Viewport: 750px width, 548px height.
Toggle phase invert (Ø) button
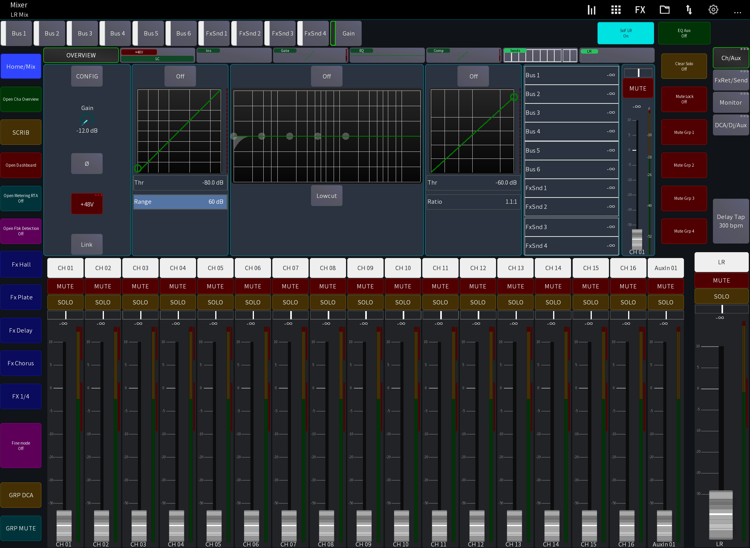(87, 164)
